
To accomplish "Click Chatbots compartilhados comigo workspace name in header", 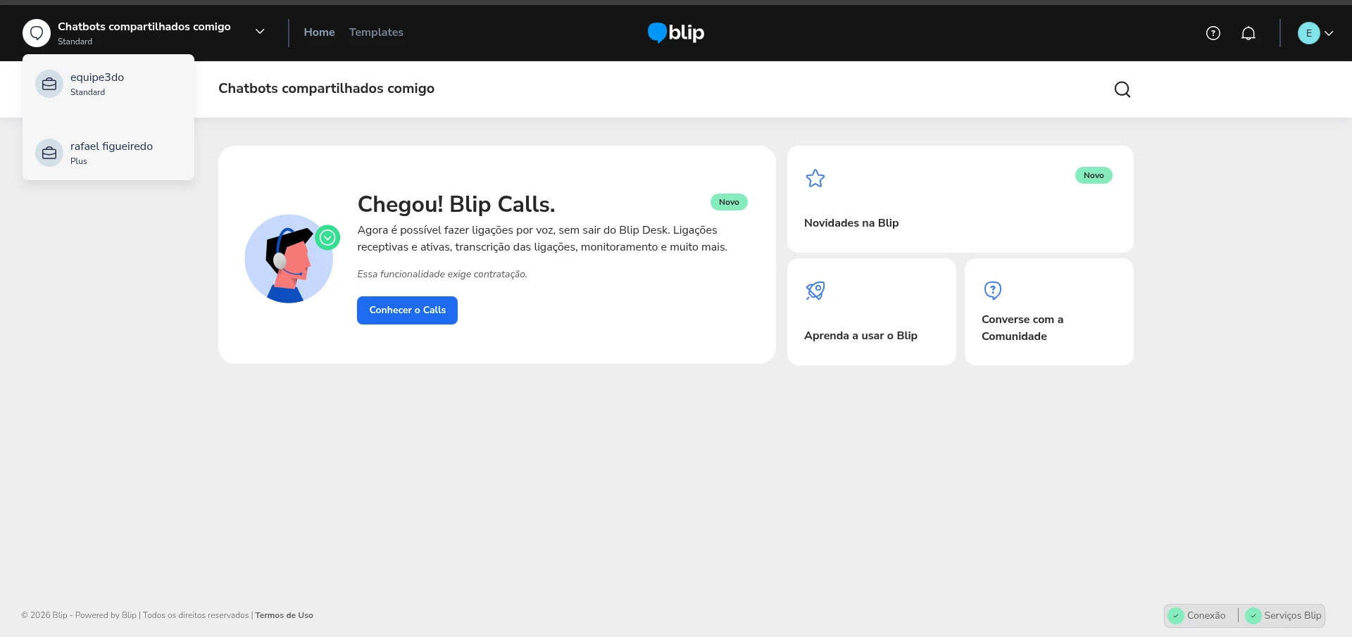I will coord(144,27).
